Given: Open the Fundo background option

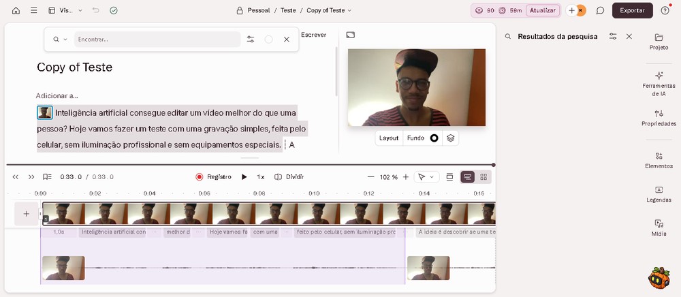Looking at the screenshot, I should click(415, 138).
